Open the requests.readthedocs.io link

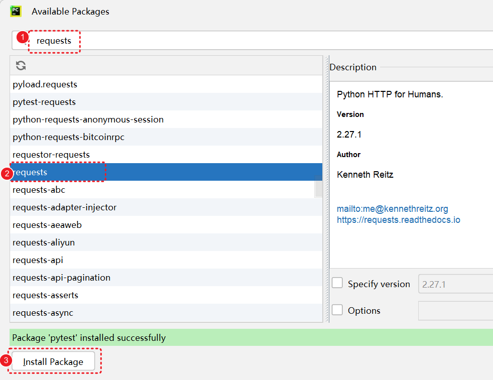(x=399, y=220)
